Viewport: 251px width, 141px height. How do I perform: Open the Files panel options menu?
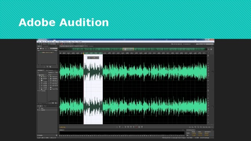coord(56,46)
